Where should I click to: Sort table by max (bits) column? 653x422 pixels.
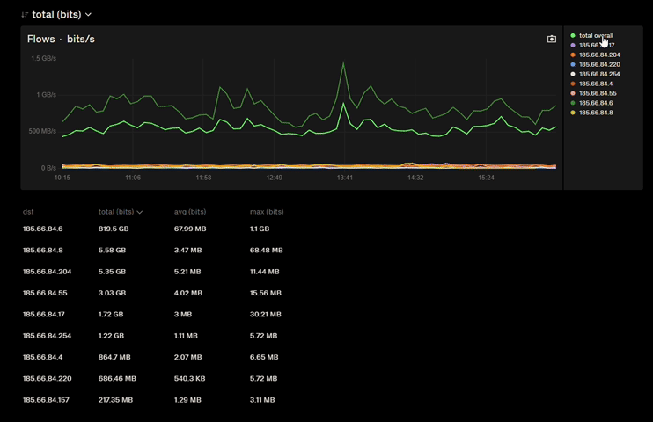(x=267, y=212)
